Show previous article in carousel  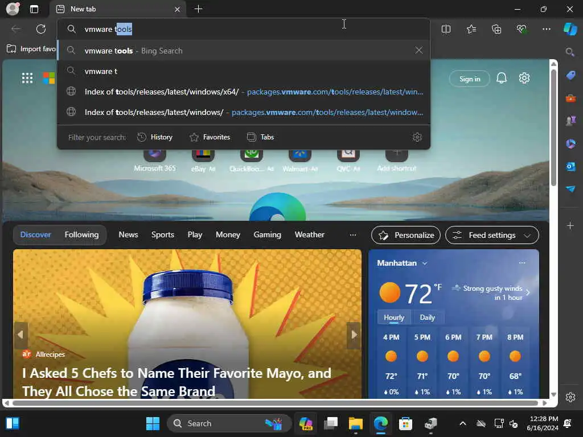point(21,335)
